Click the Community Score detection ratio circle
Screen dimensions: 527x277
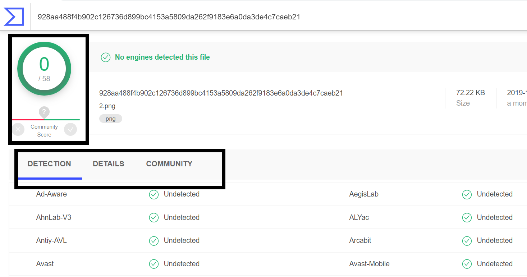click(44, 68)
